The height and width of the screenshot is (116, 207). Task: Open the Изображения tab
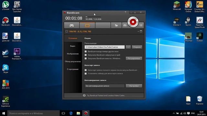click(73, 54)
